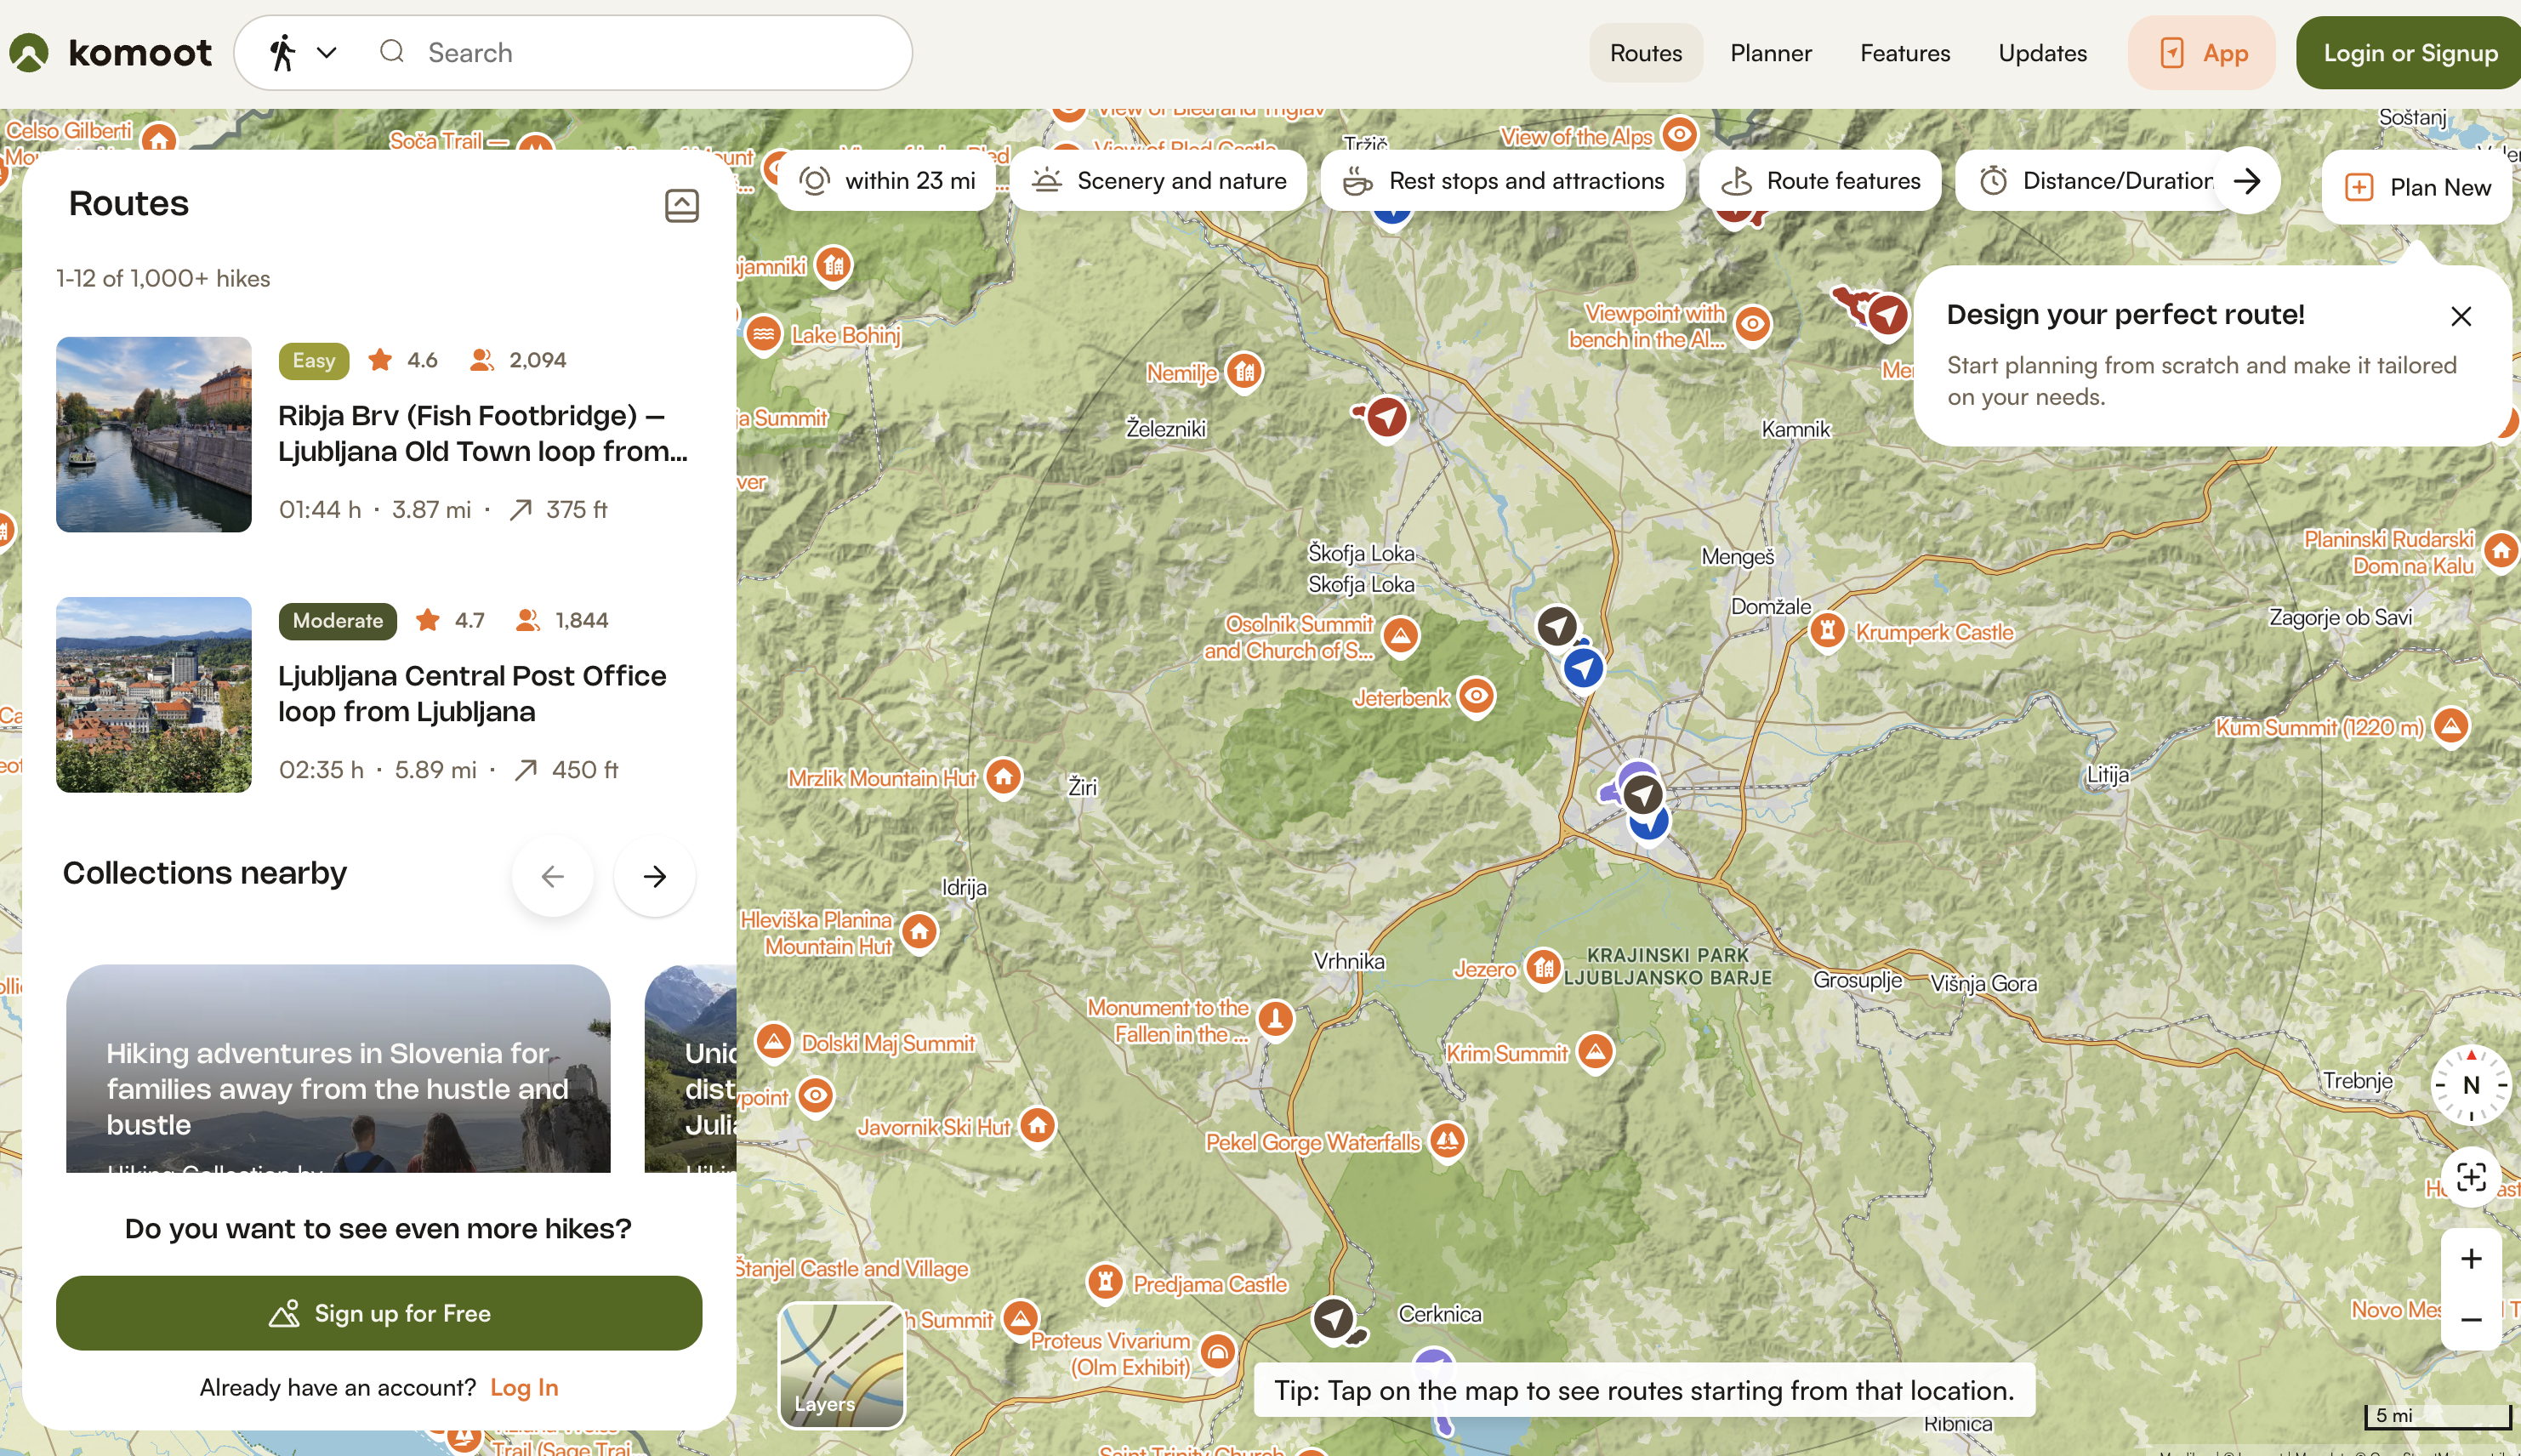The image size is (2521, 1456).
Task: Show the next nearby collection
Action: (655, 876)
